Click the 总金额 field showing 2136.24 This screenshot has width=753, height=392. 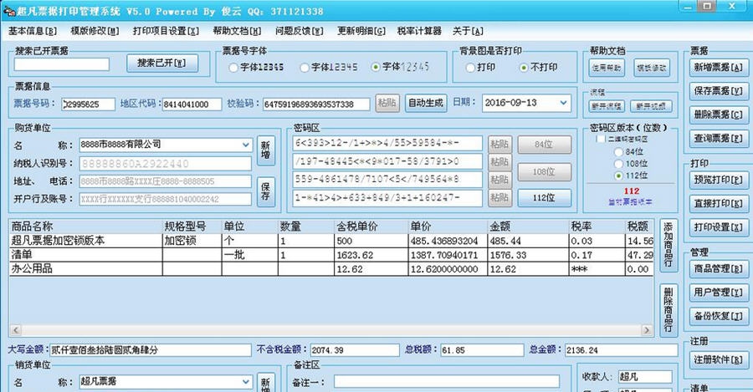(621, 350)
